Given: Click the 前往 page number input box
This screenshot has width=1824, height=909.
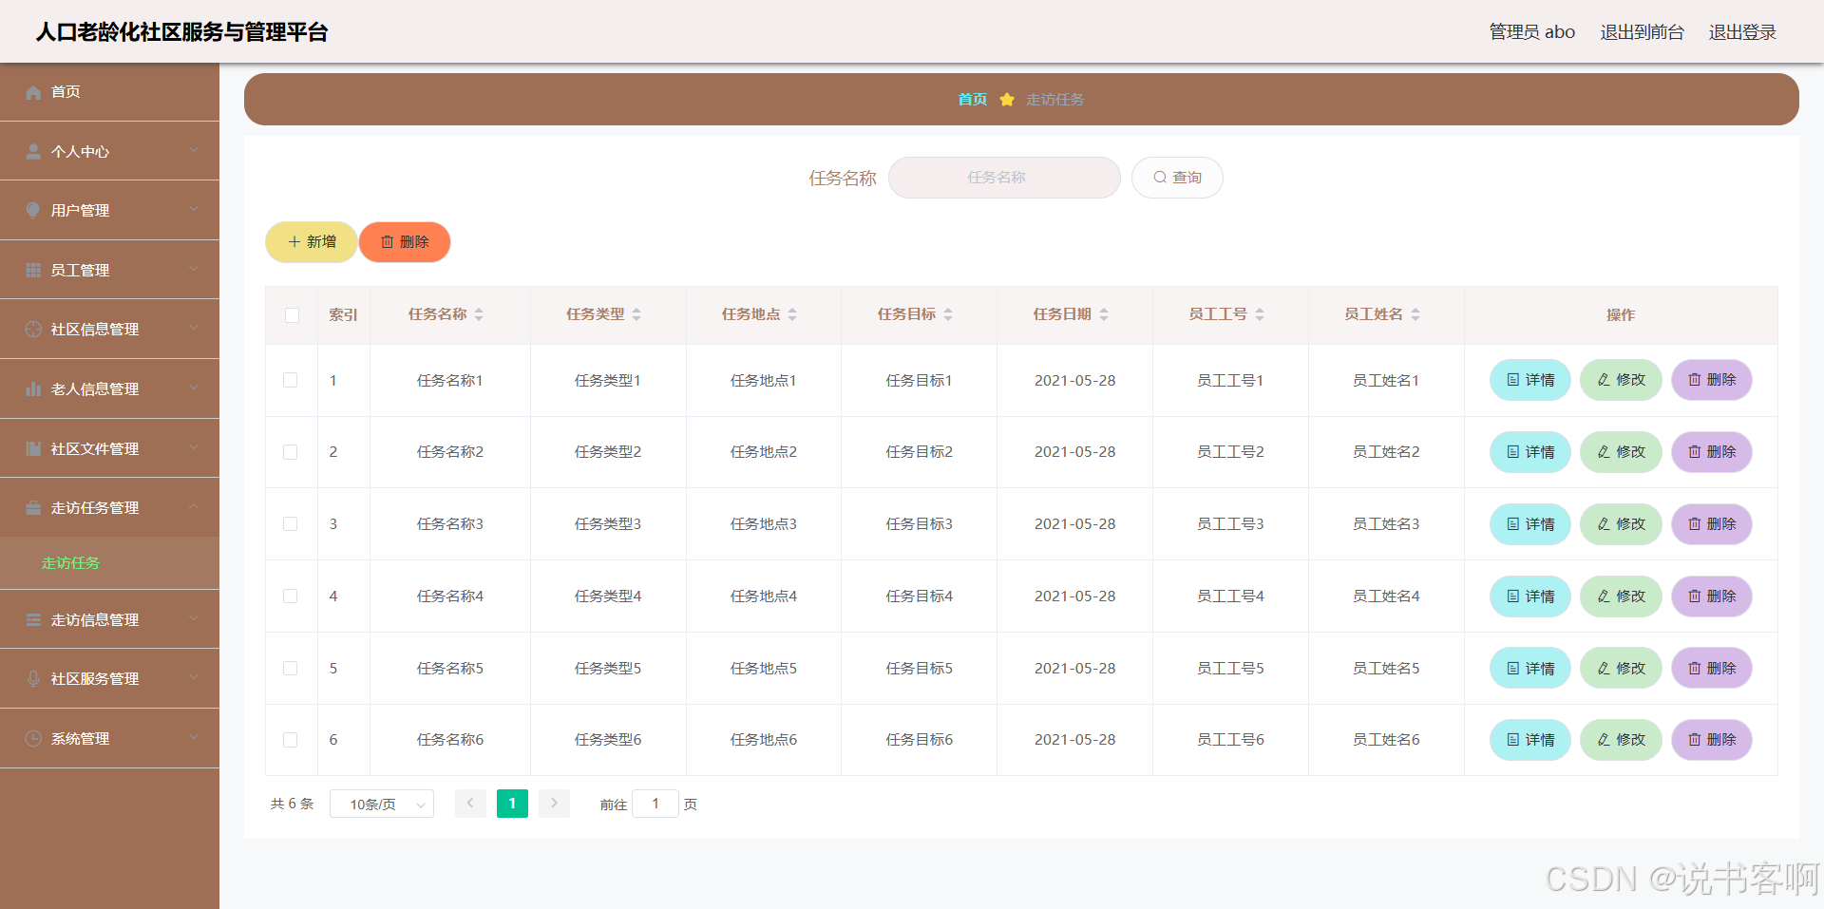Looking at the screenshot, I should click(655, 804).
